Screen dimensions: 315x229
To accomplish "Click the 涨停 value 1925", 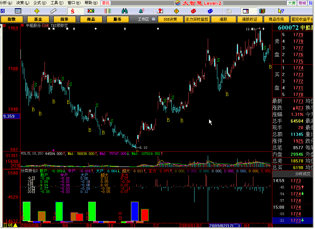I will point(298,141).
